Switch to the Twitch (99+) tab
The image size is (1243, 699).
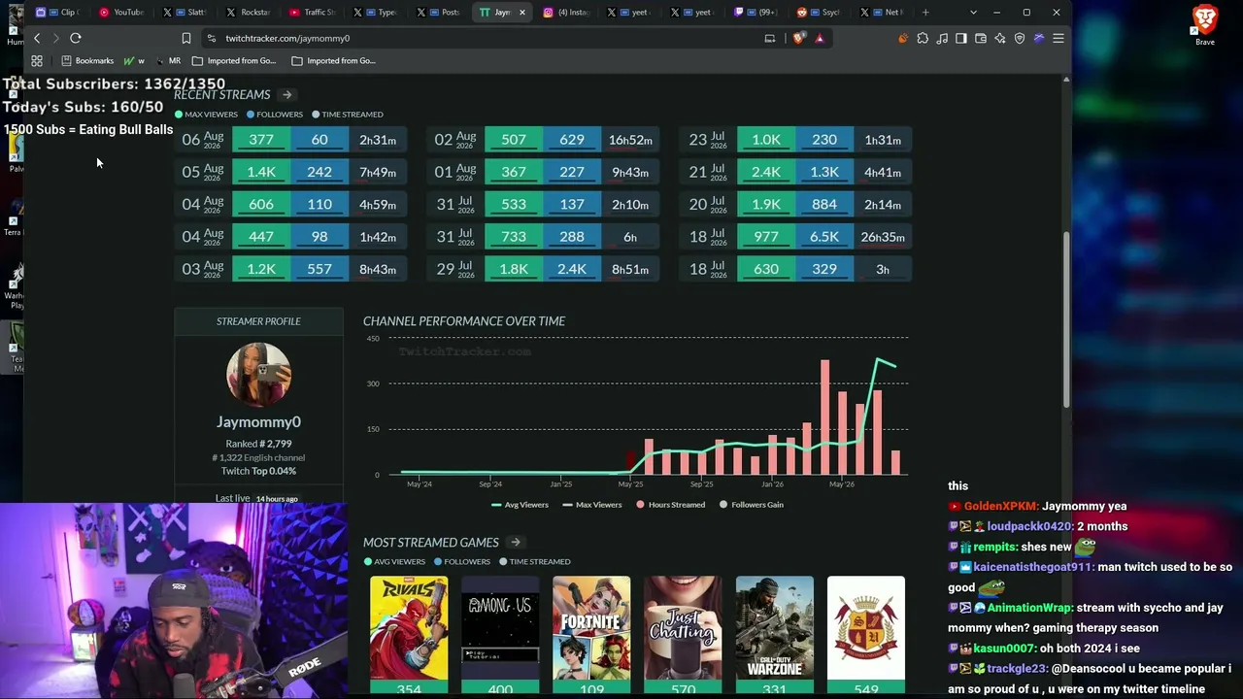tap(756, 13)
